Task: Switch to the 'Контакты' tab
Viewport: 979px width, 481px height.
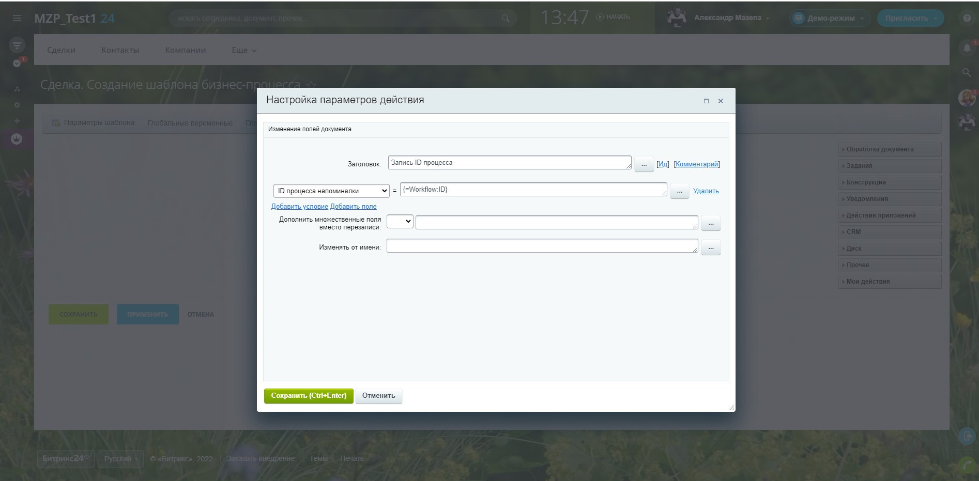Action: tap(120, 50)
